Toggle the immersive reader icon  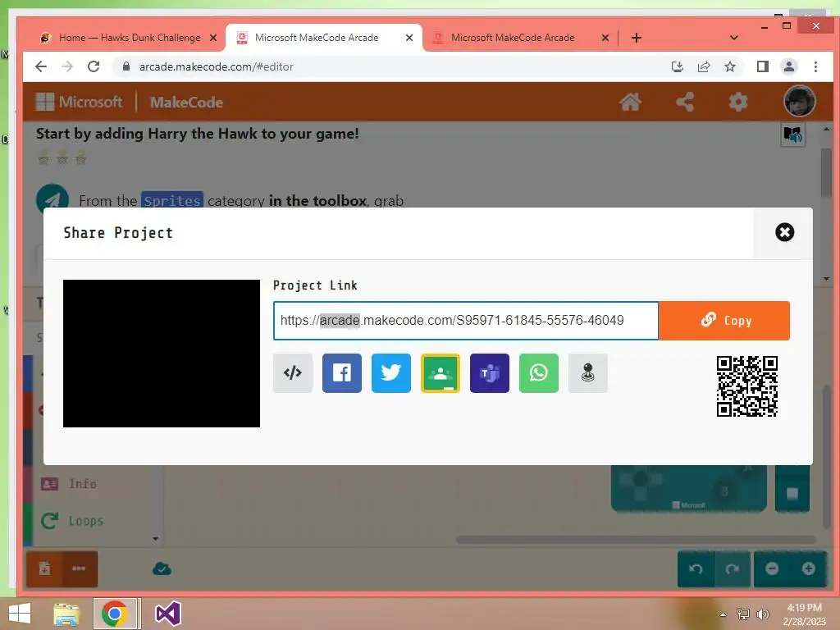(x=793, y=135)
